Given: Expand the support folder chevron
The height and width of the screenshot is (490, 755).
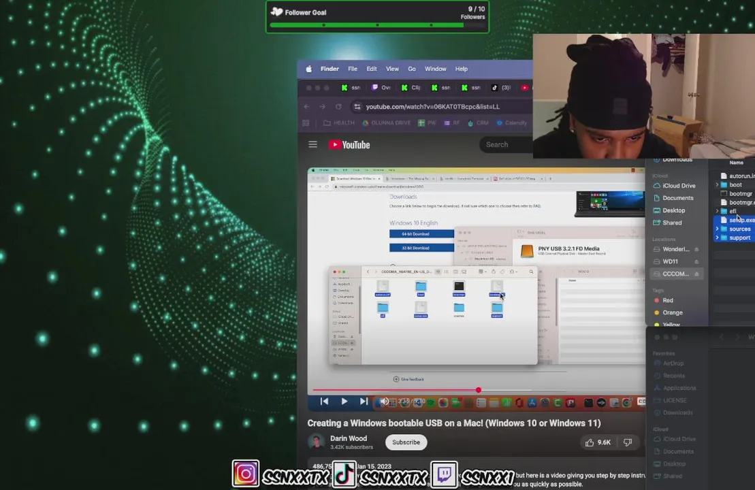Looking at the screenshot, I should click(717, 238).
